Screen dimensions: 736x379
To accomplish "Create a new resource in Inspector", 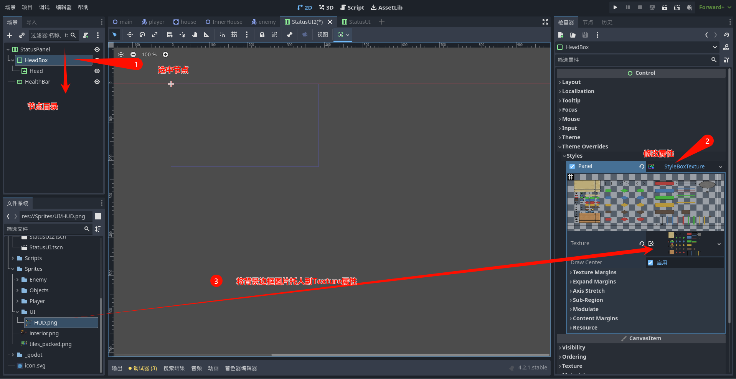I will tap(561, 35).
